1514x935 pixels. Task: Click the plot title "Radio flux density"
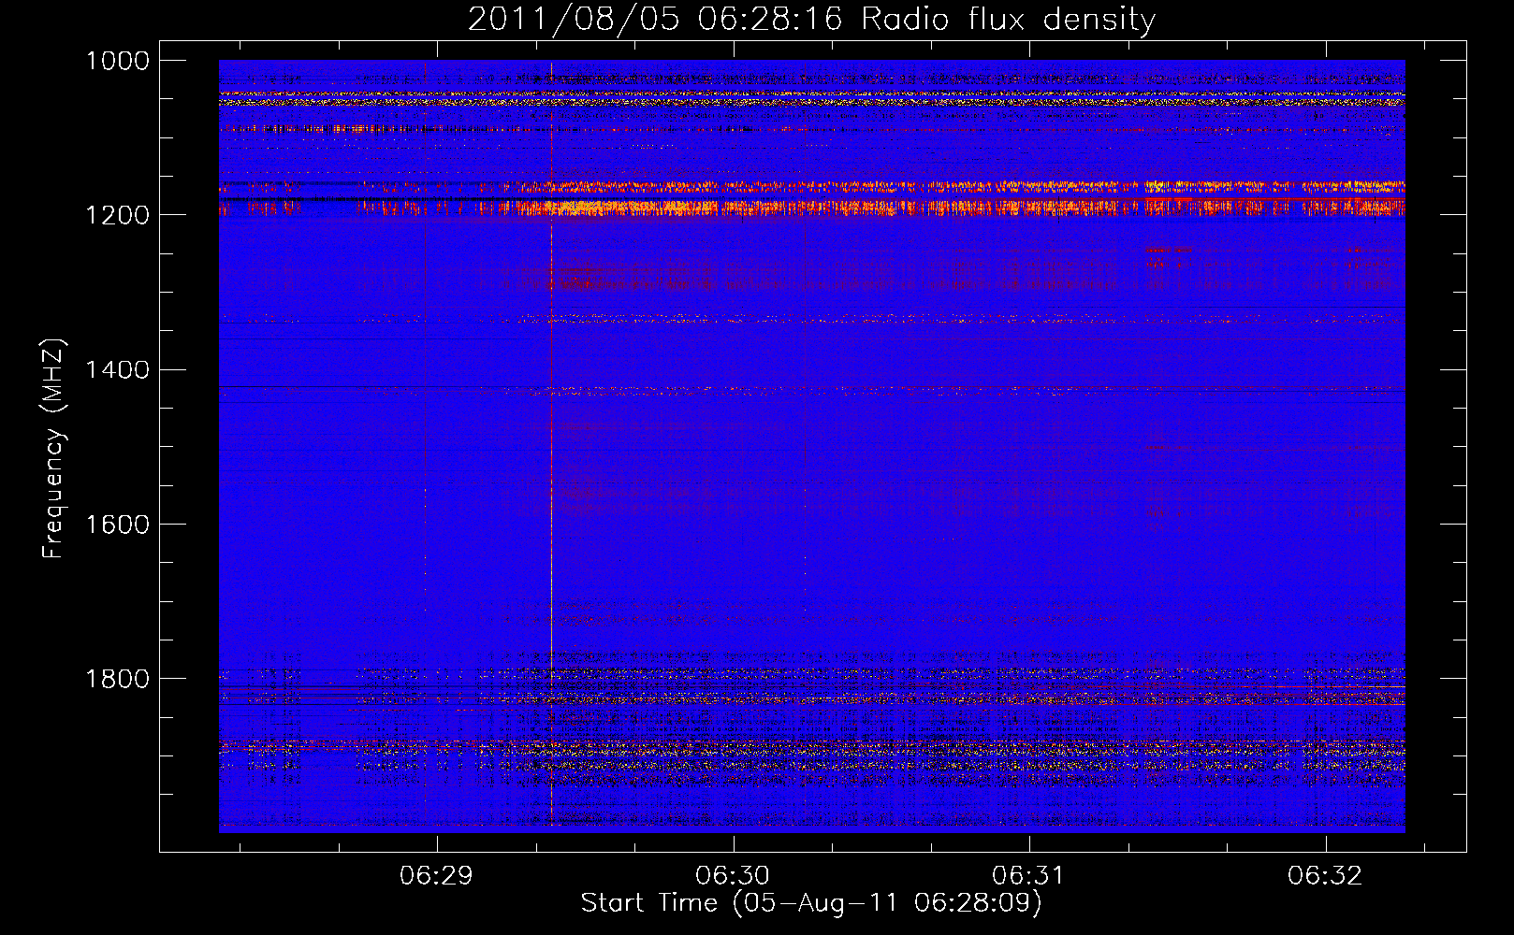click(1008, 20)
